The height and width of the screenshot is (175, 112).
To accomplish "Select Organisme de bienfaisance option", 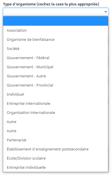I will point(56,39).
